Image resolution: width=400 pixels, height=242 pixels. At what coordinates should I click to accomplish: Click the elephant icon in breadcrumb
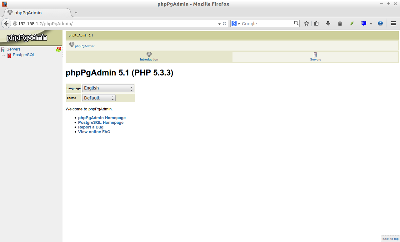[72, 45]
